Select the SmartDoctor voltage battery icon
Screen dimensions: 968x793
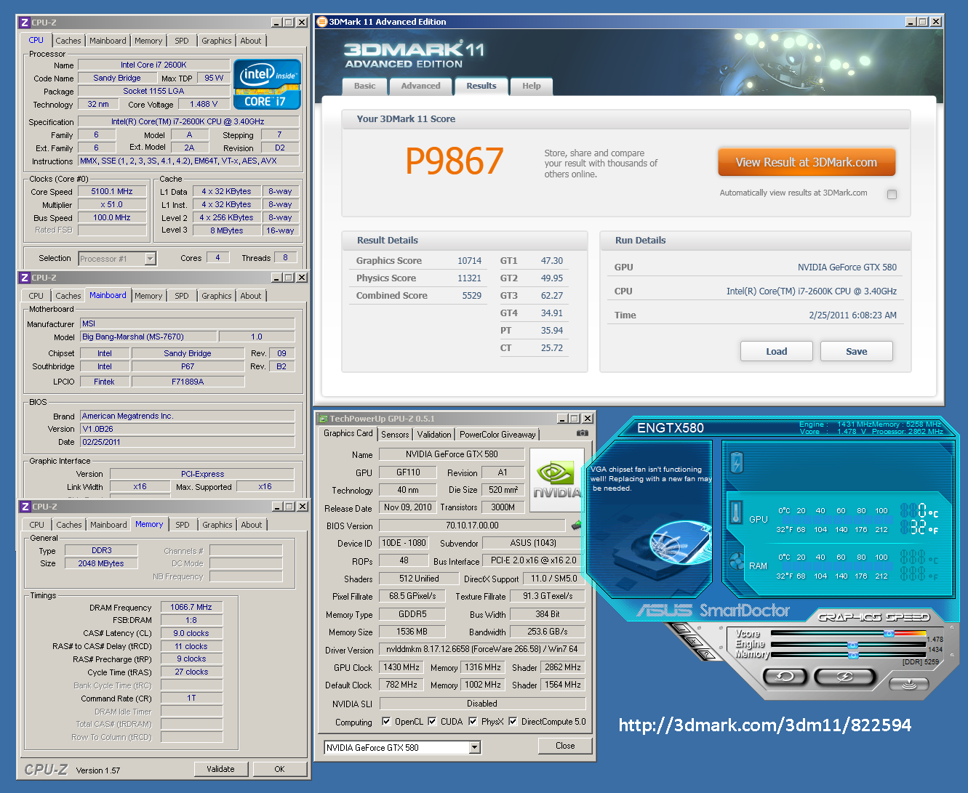[737, 462]
